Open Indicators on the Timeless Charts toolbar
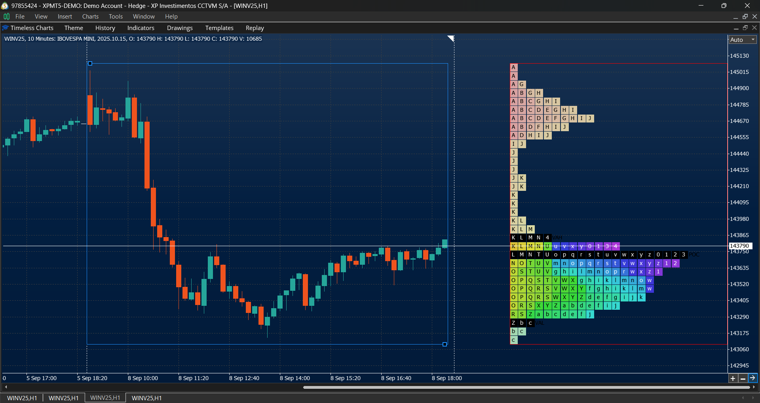The height and width of the screenshot is (403, 760). coord(141,28)
